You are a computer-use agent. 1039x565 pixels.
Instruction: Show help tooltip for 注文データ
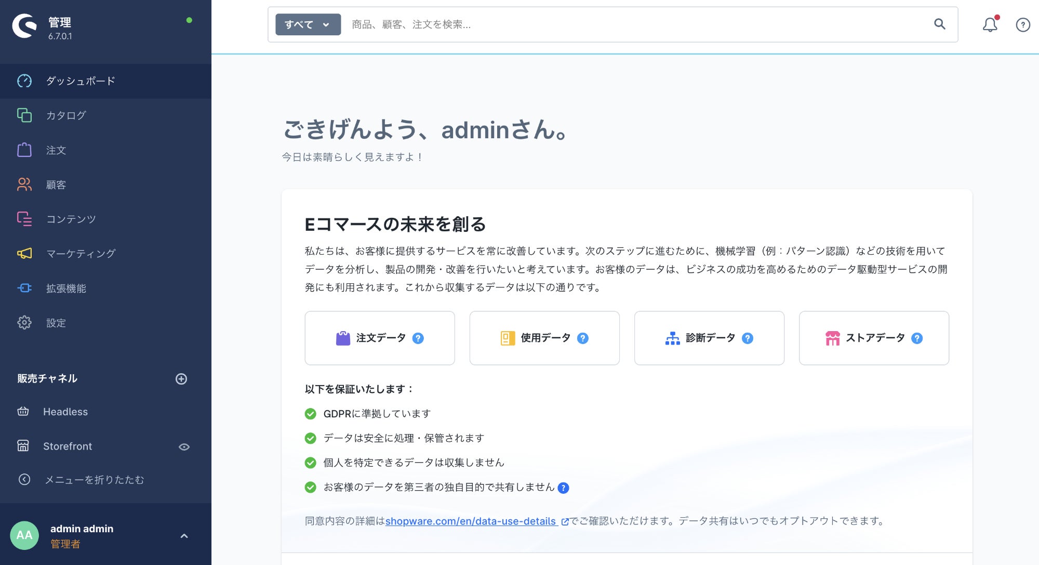point(418,338)
